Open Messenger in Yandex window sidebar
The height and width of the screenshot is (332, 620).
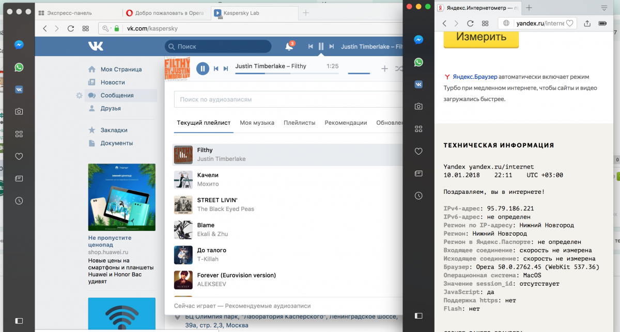pyautogui.click(x=419, y=40)
